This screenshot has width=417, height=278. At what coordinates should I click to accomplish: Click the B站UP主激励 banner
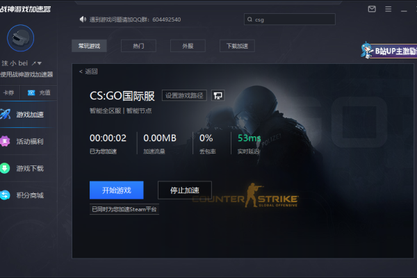[x=389, y=50]
